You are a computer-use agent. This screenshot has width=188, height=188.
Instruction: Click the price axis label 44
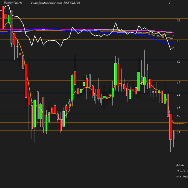tap(178, 95)
